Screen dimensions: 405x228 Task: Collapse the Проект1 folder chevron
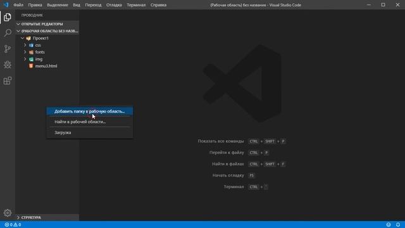point(23,38)
